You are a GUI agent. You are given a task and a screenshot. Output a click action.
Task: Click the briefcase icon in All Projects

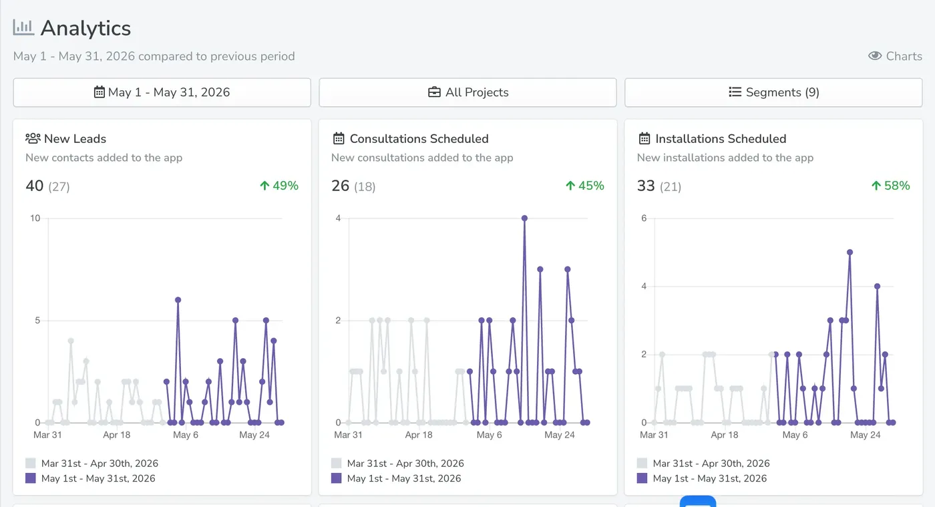[434, 92]
